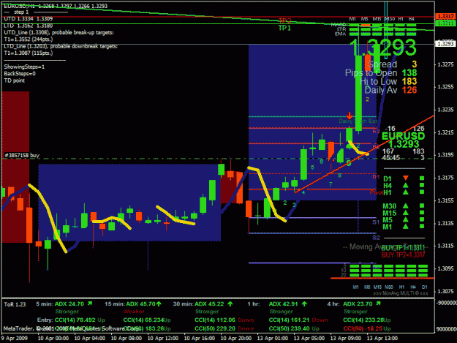Viewport: 457px width, 343px height.
Task: Select the TP1 label on the green line
Action: point(284,28)
